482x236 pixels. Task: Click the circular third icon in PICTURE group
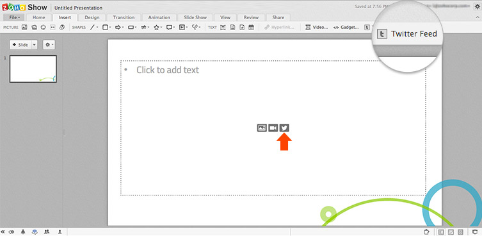click(x=44, y=27)
